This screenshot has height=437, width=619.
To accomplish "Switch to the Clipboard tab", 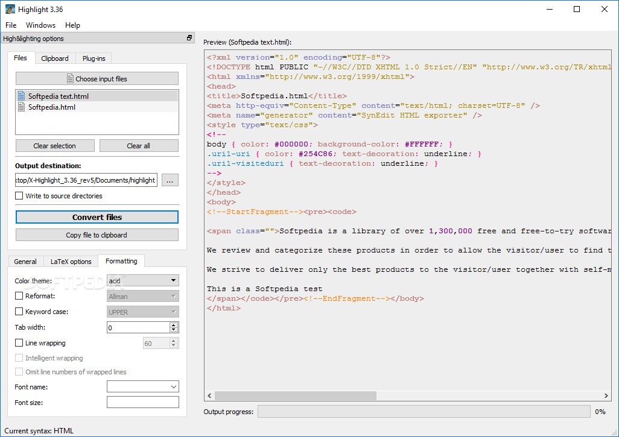I will pos(55,58).
